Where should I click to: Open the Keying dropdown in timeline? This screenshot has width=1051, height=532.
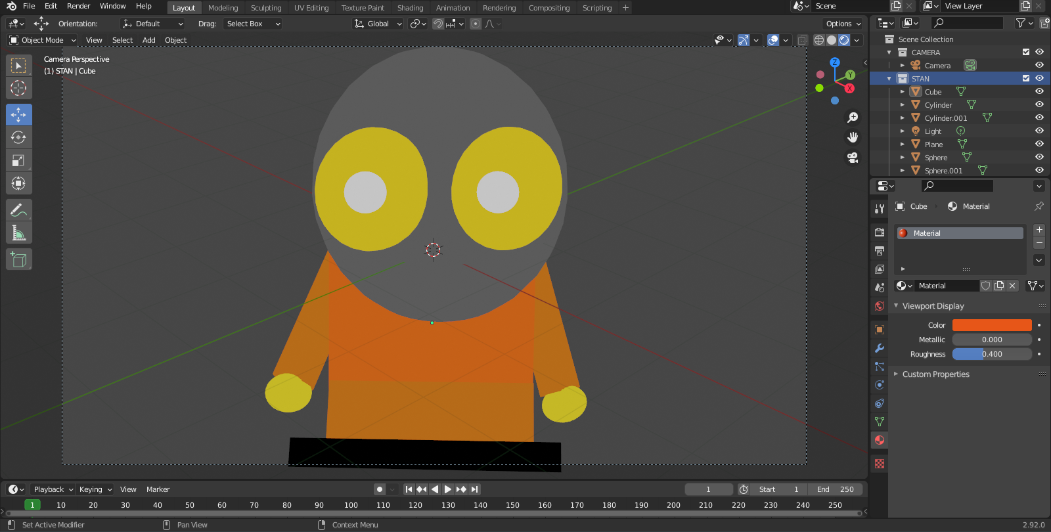pyautogui.click(x=95, y=489)
